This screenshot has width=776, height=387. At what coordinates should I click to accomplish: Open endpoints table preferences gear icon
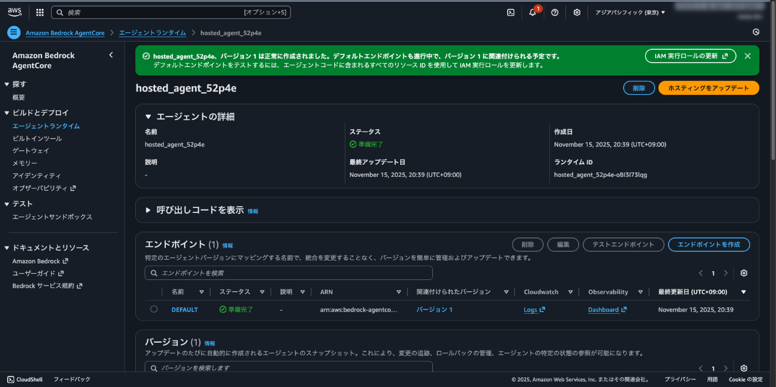(744, 273)
